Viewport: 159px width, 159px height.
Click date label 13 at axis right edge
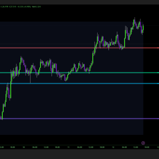(x=158, y=147)
